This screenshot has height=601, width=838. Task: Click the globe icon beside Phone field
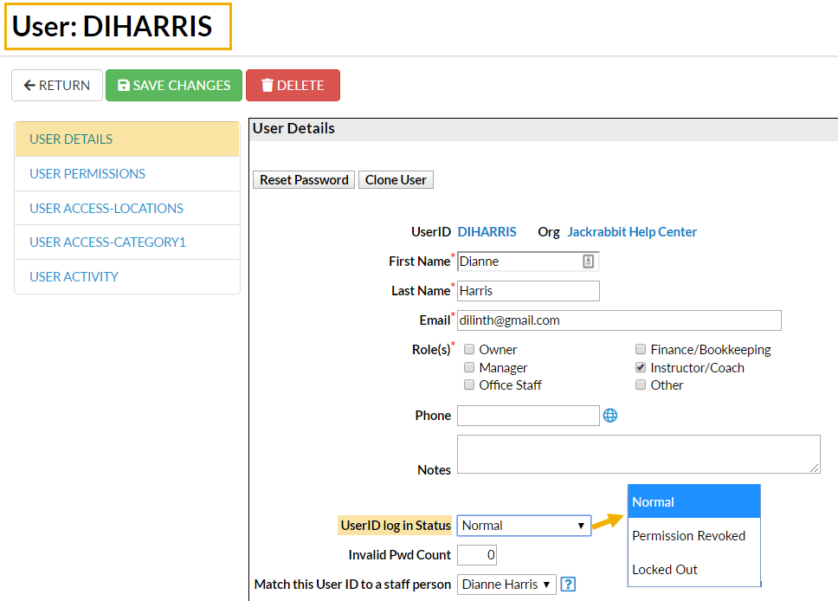[609, 416]
